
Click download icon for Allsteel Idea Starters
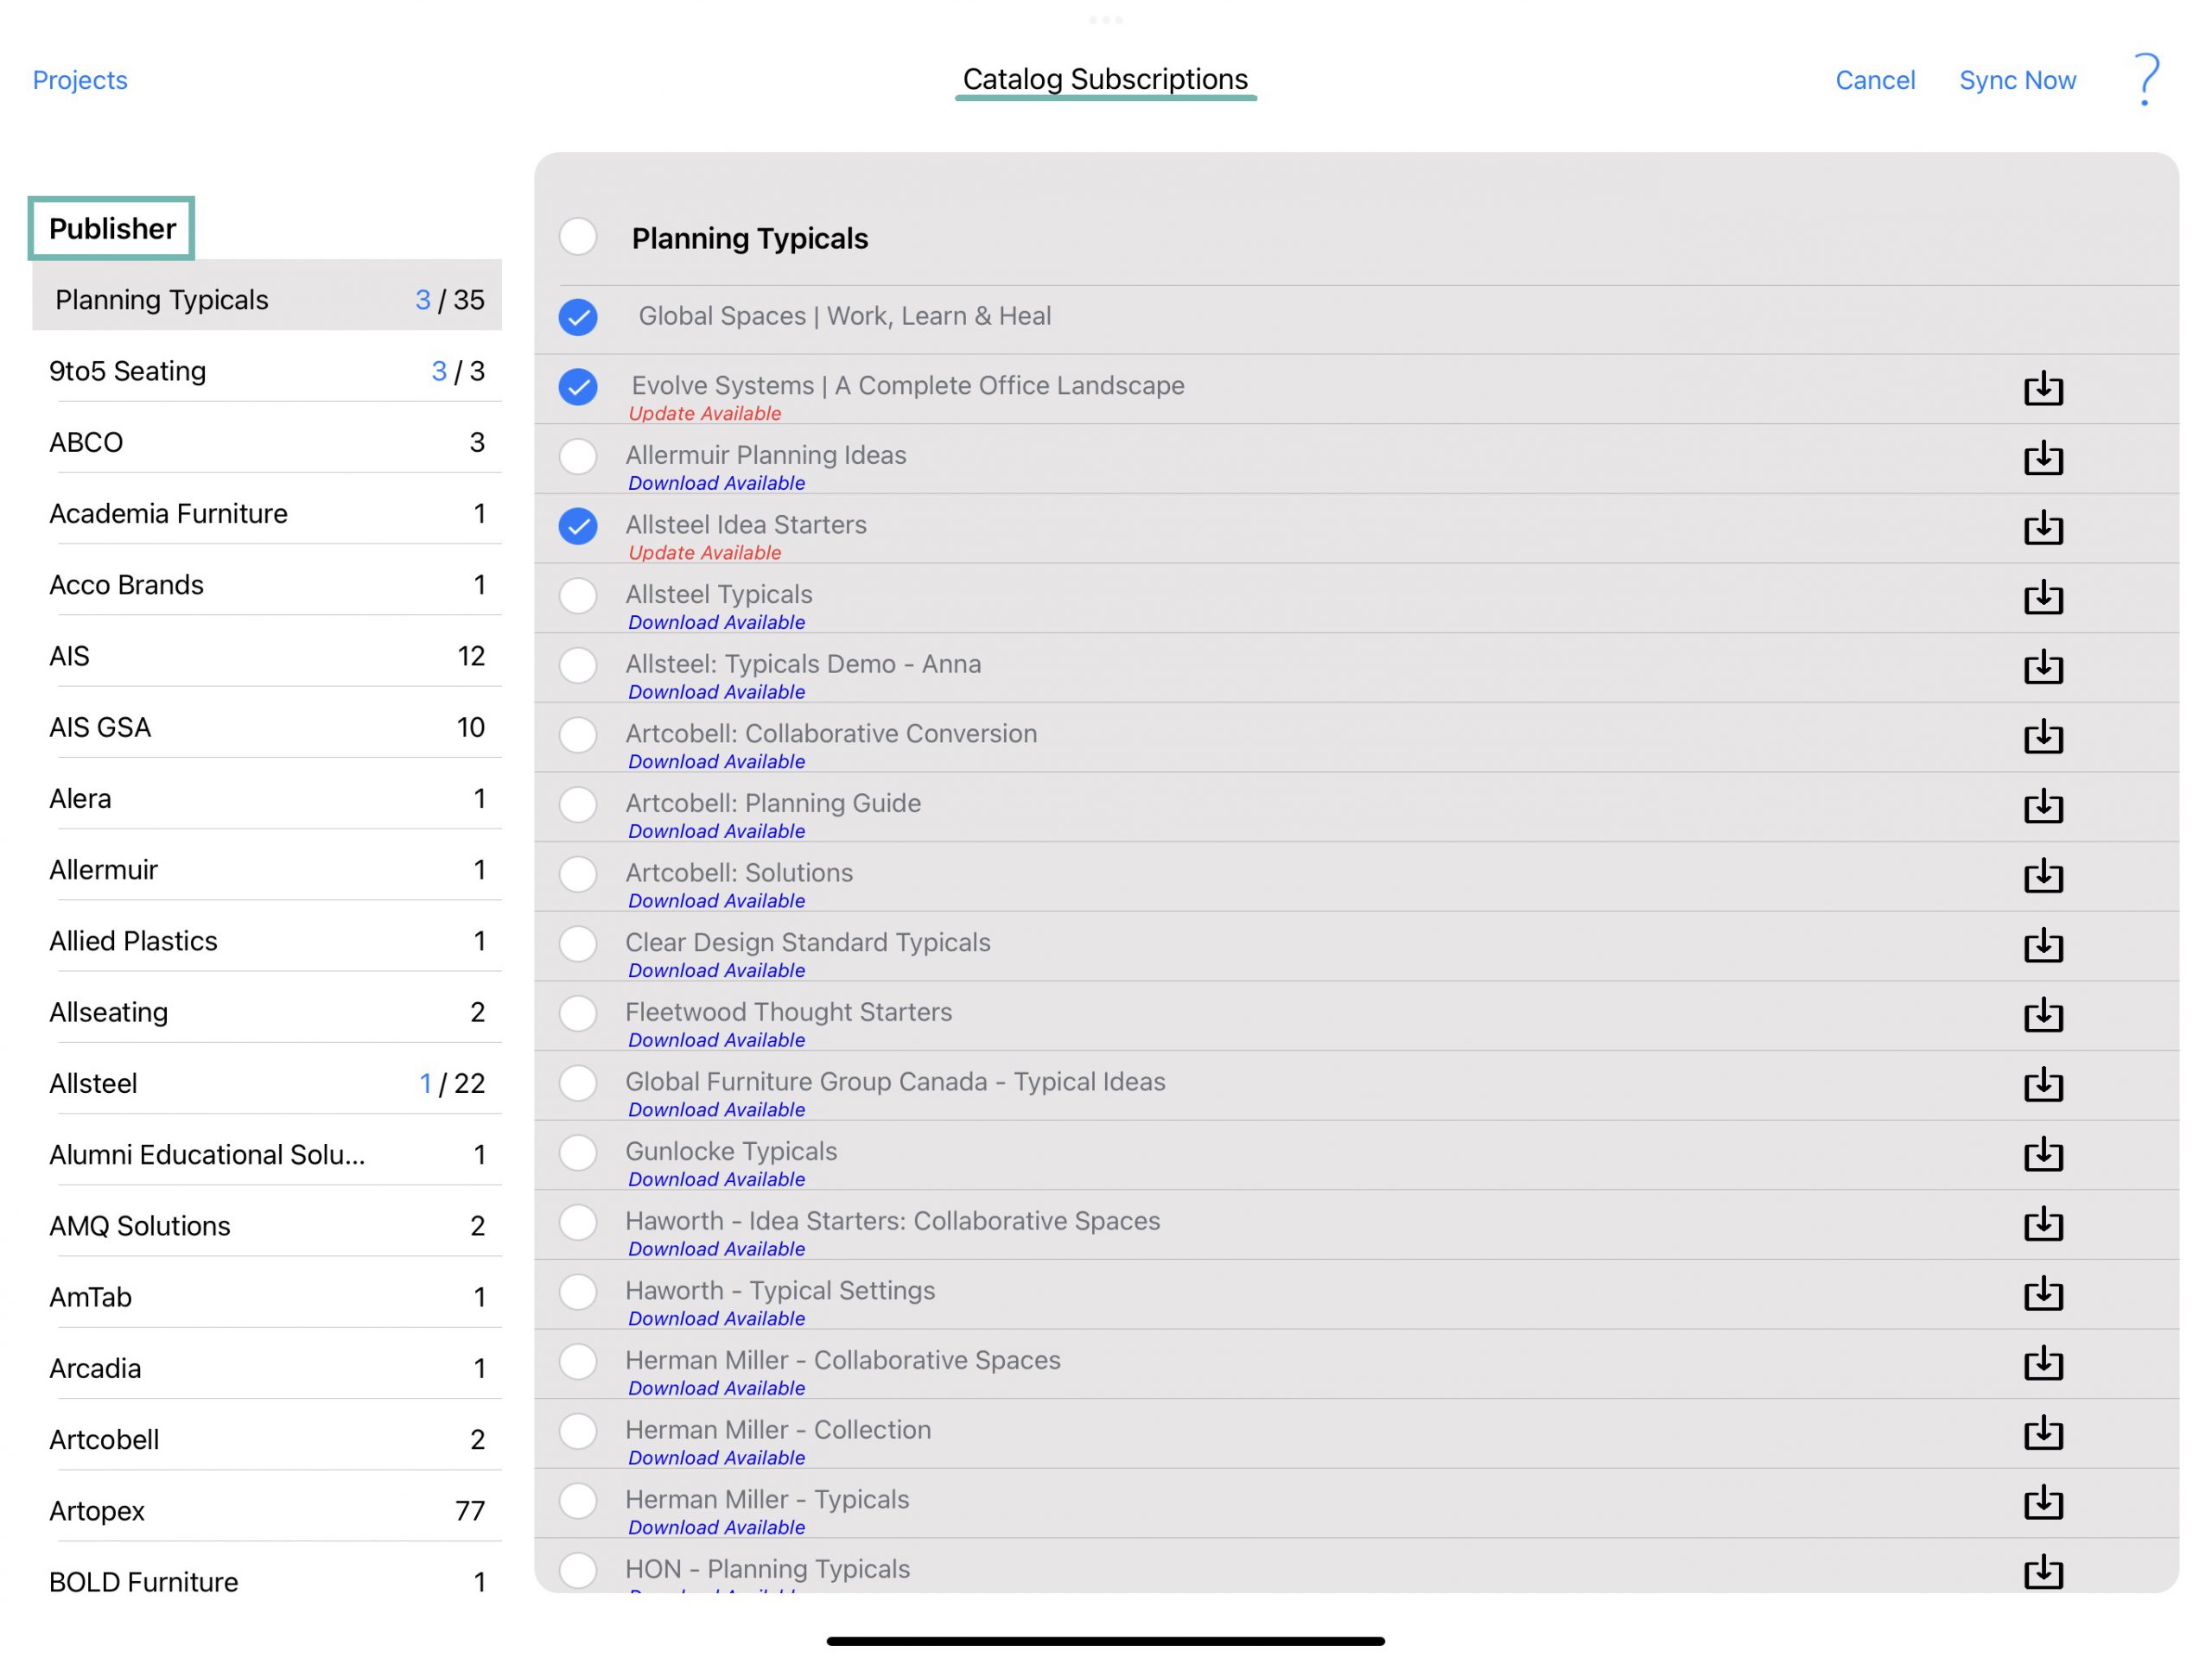pyautogui.click(x=2043, y=527)
